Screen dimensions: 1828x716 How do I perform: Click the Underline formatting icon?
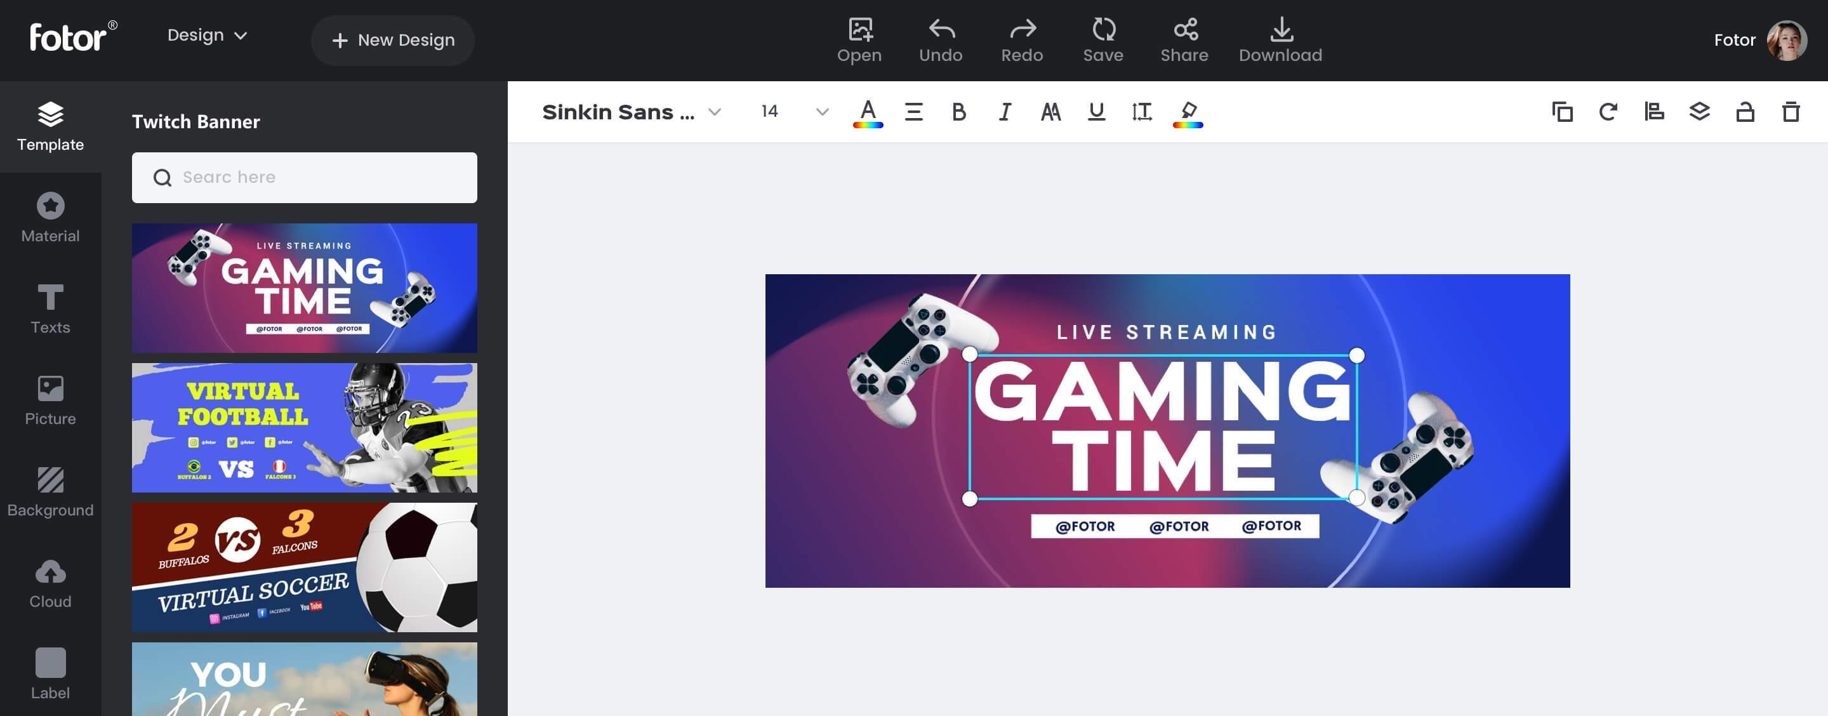(1095, 112)
